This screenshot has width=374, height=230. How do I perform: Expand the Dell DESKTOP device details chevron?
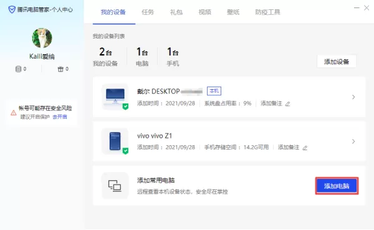353,97
